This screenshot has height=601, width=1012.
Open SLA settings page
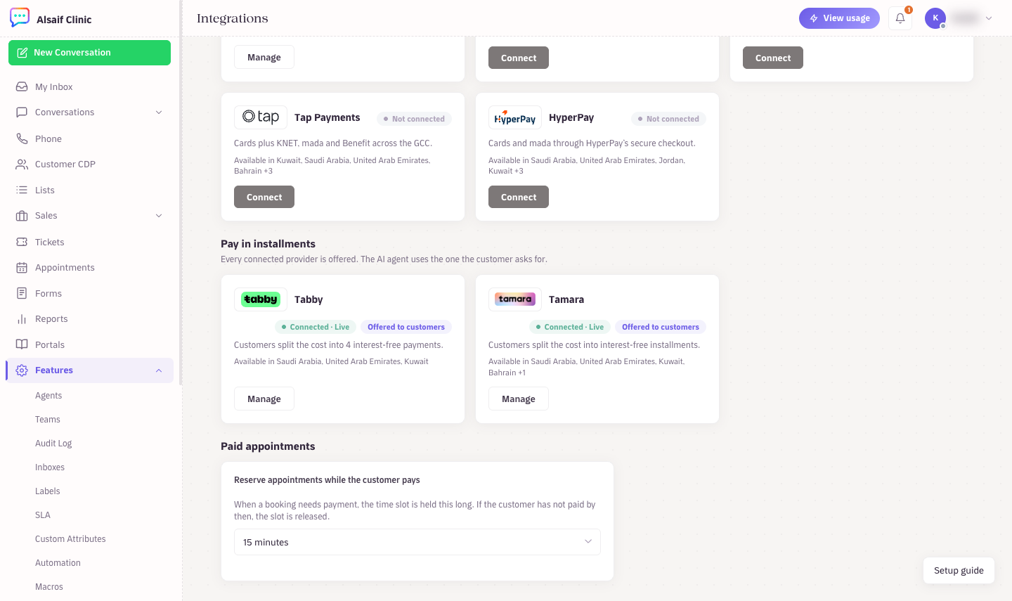tap(43, 515)
